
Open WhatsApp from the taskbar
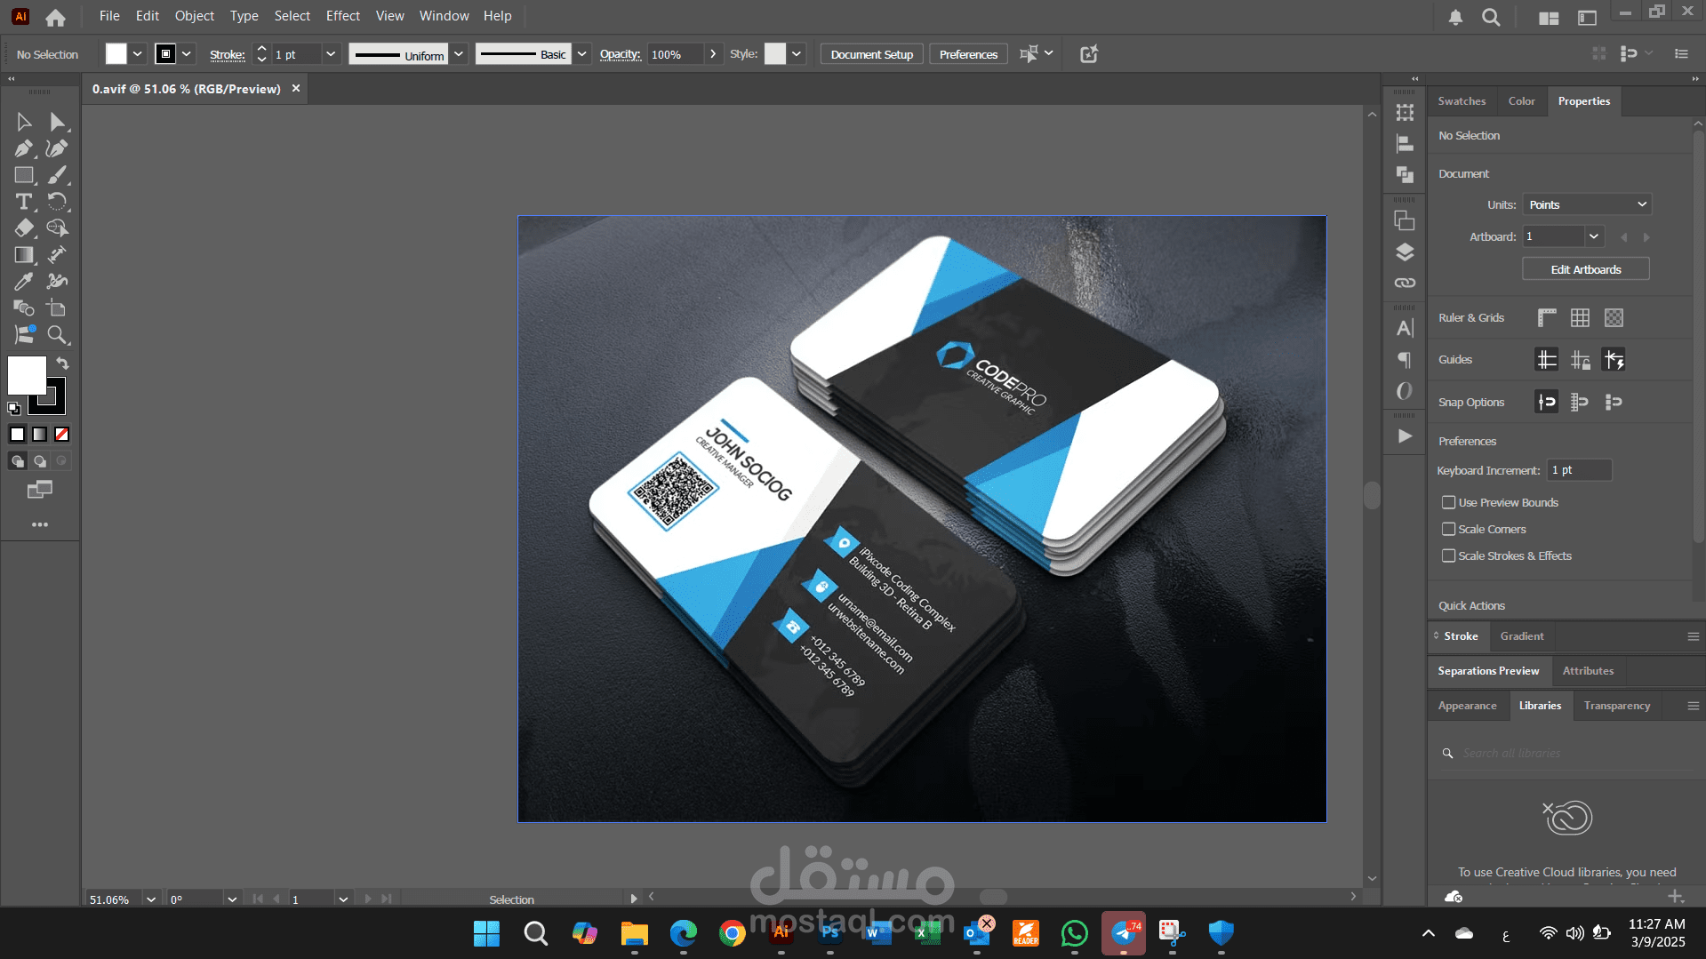1075,933
